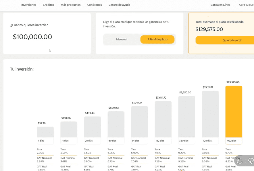
Task: Click the highlighted 1092 días yellow bar
Action: coord(234,112)
